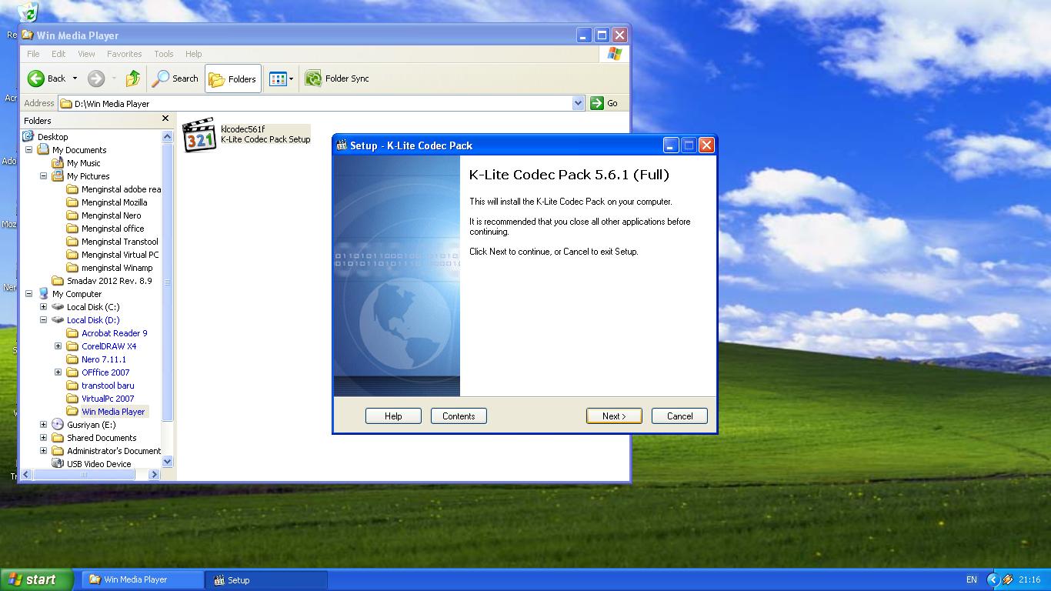The width and height of the screenshot is (1051, 591).
Task: Open the Edit menu
Action: point(58,54)
